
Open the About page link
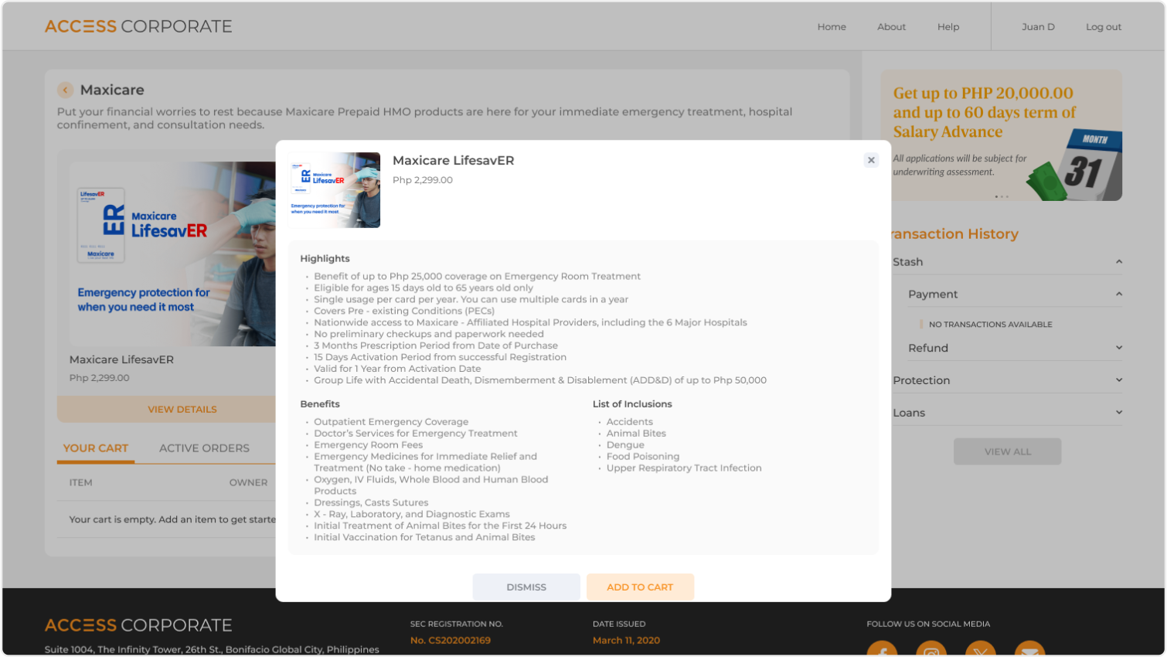tap(891, 27)
